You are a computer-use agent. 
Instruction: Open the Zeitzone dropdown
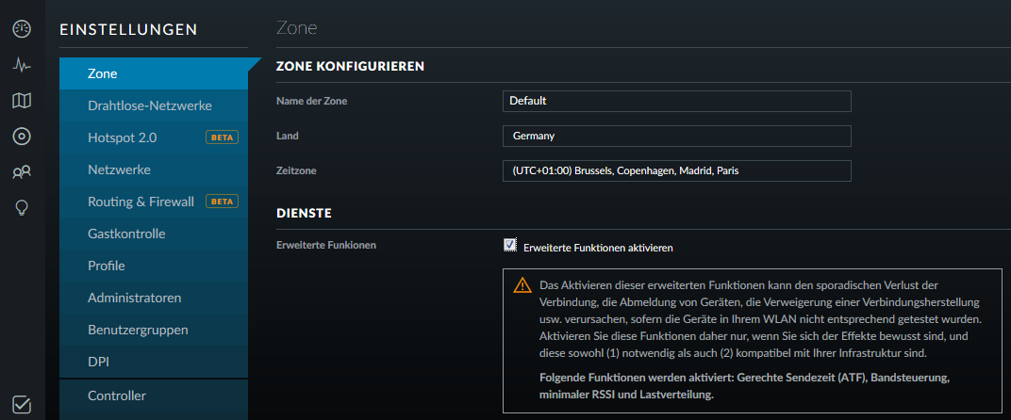click(676, 170)
